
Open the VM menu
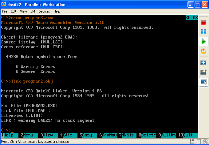click(33, 11)
